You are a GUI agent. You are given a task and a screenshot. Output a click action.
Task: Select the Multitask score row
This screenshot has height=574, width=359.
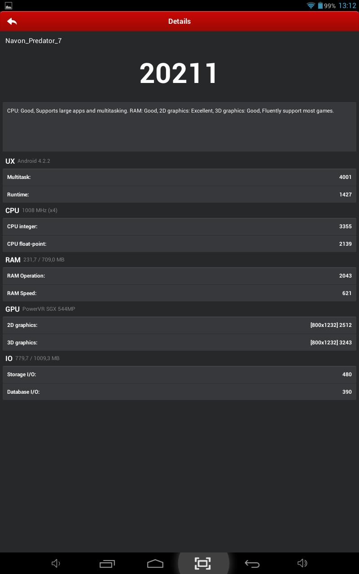pos(179,177)
